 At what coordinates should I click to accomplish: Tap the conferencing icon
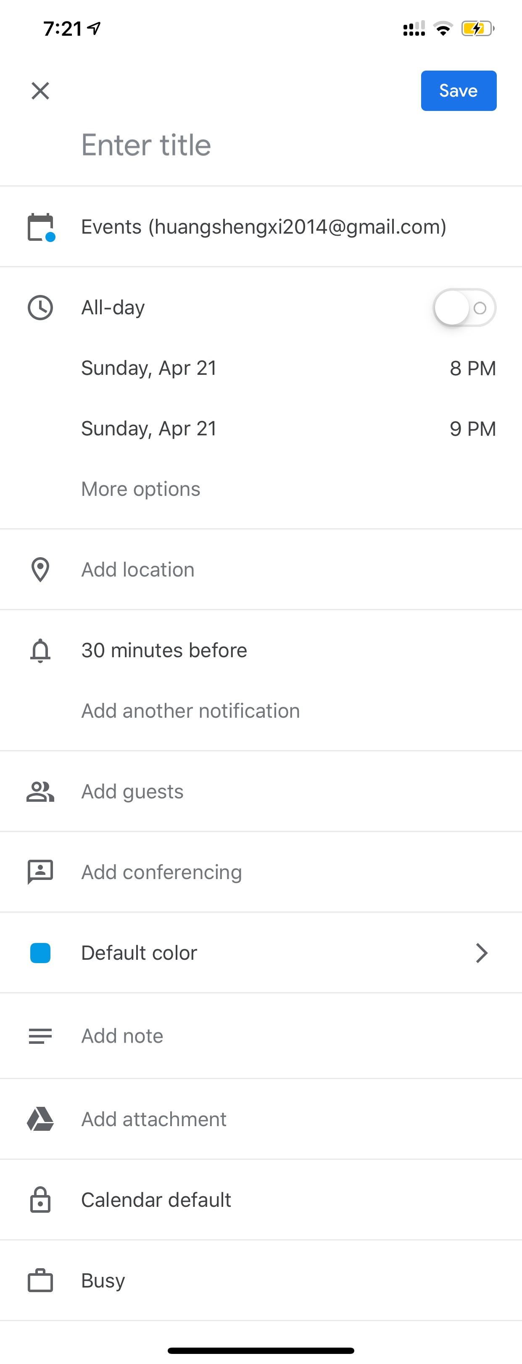(x=40, y=872)
